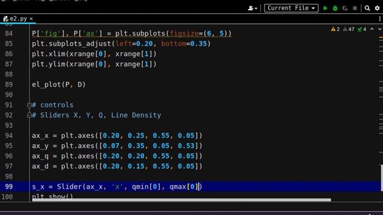This screenshot has width=383, height=215.
Task: Click the 'bottom=0.35' argument on line 85
Action: (x=184, y=44)
